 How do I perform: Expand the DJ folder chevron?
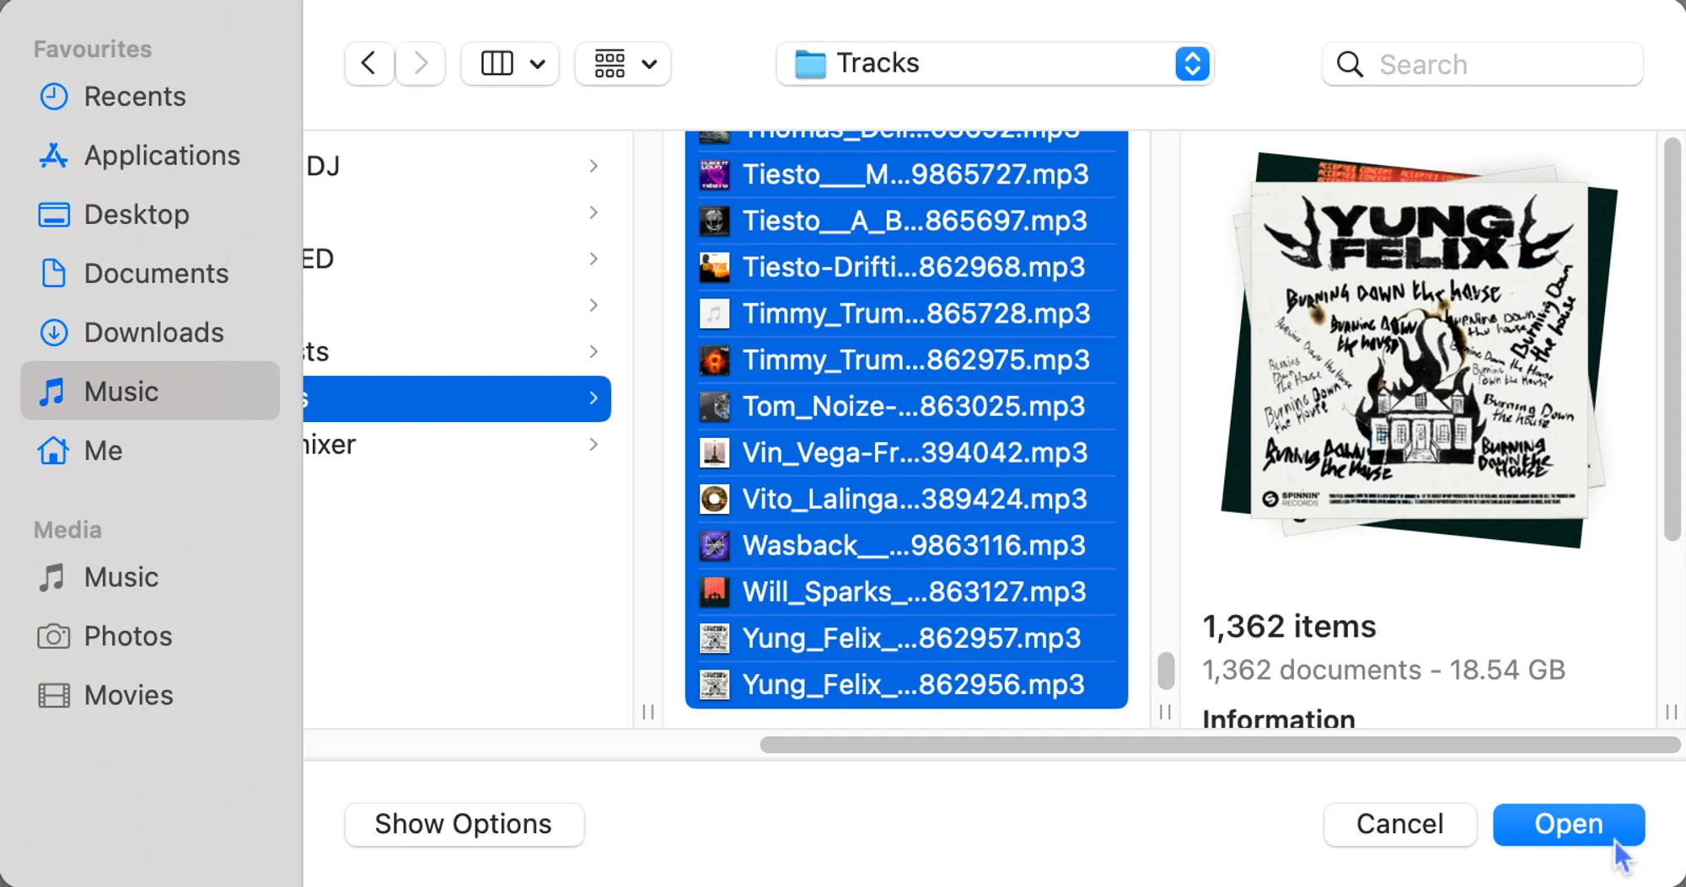(593, 166)
